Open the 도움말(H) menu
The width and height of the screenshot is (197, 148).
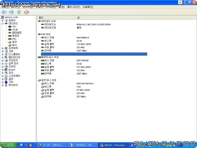(88, 7)
